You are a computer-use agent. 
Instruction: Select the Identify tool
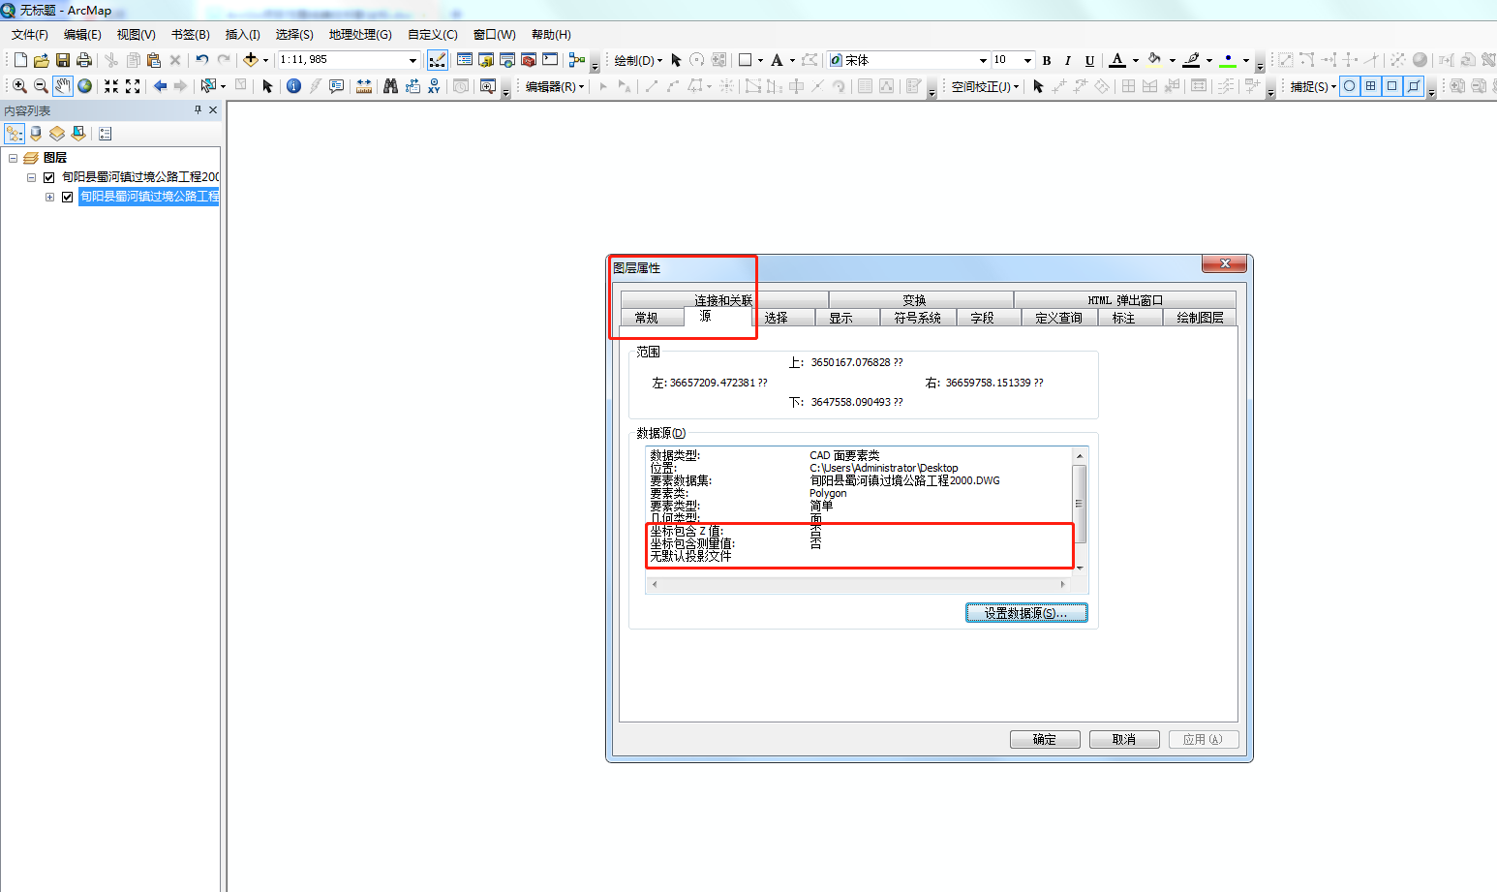tap(293, 86)
